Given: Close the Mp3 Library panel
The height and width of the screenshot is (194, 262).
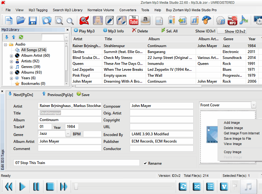Looking at the screenshot, I should [68, 30].
